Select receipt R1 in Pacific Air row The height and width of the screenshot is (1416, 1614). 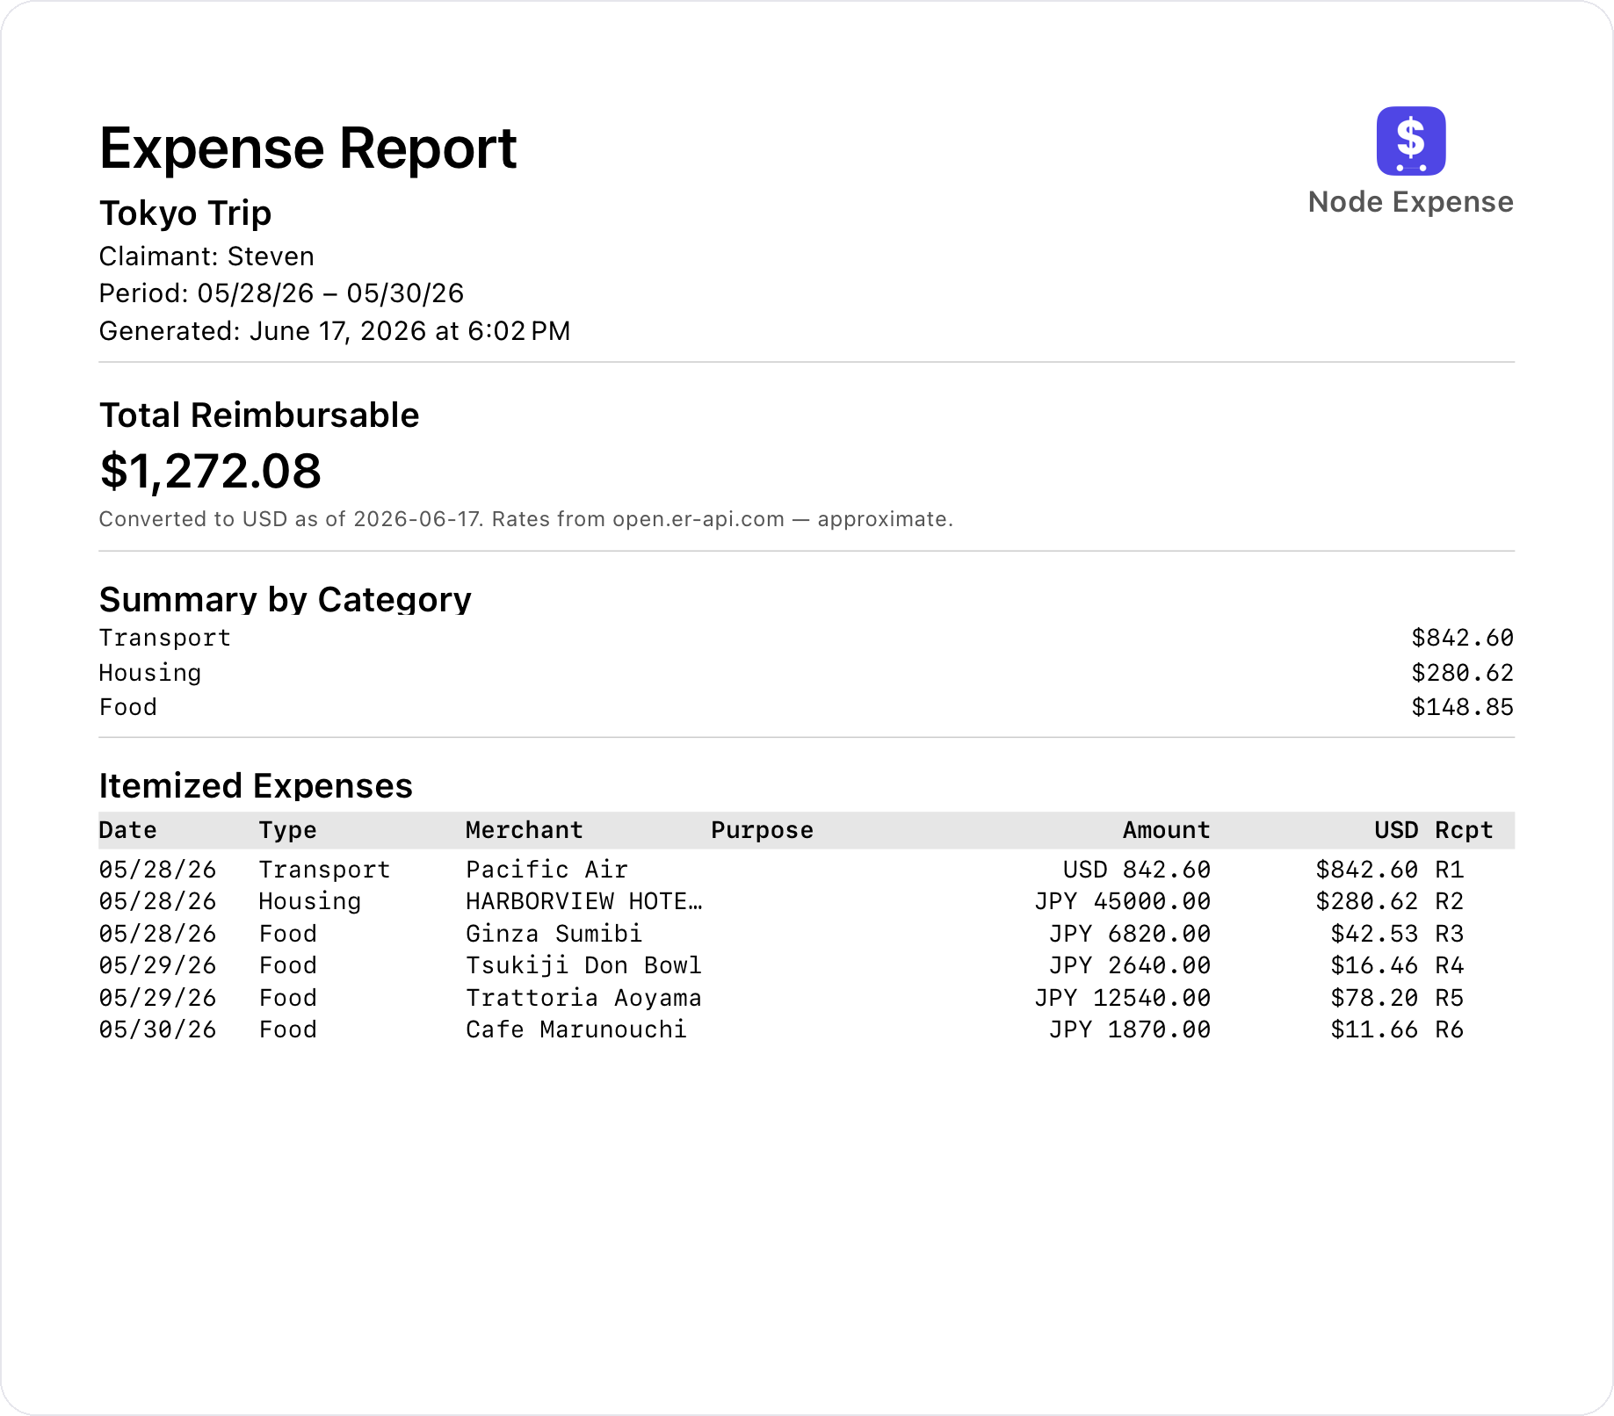1450,870
